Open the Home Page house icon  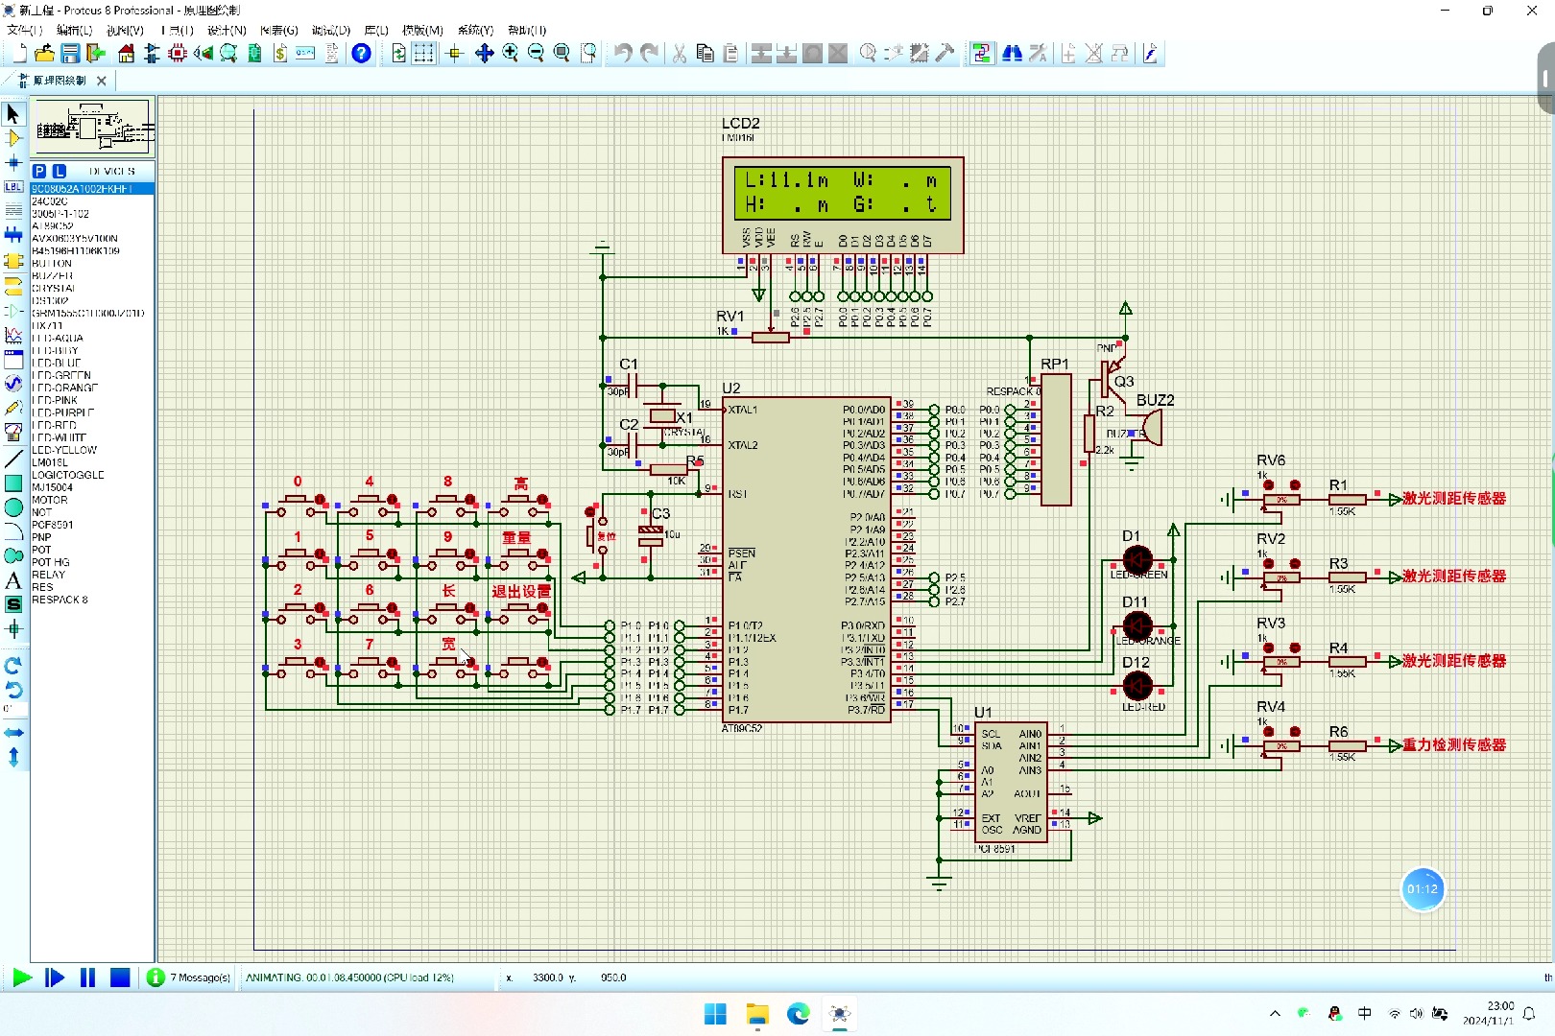(127, 54)
